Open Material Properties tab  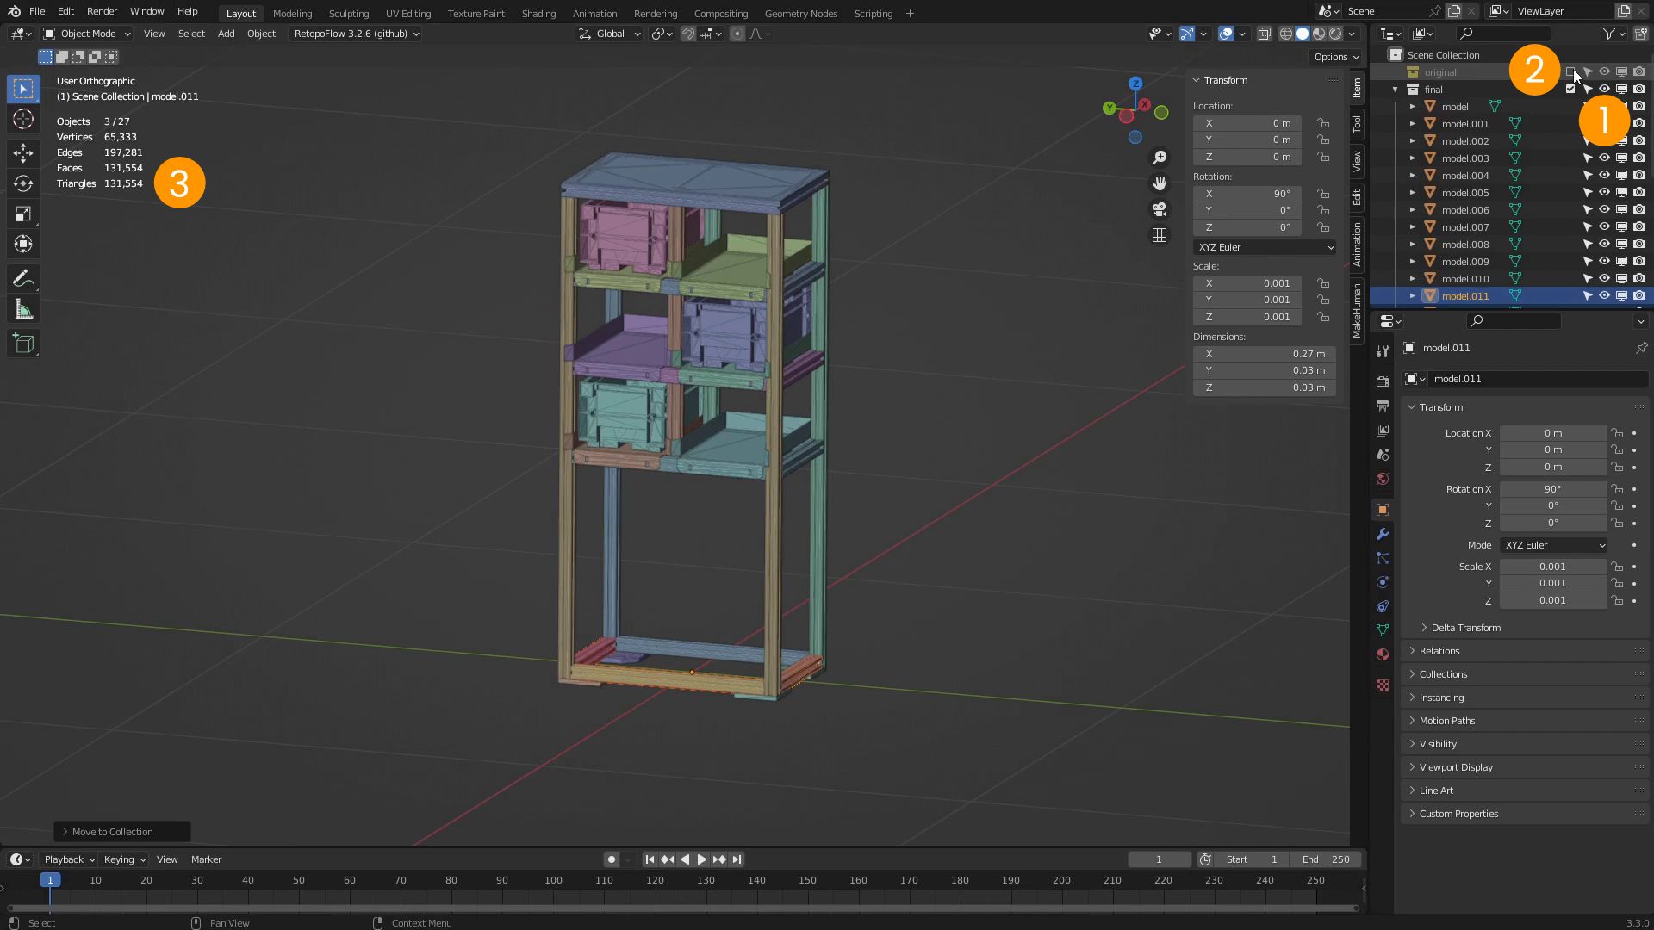coord(1383,654)
